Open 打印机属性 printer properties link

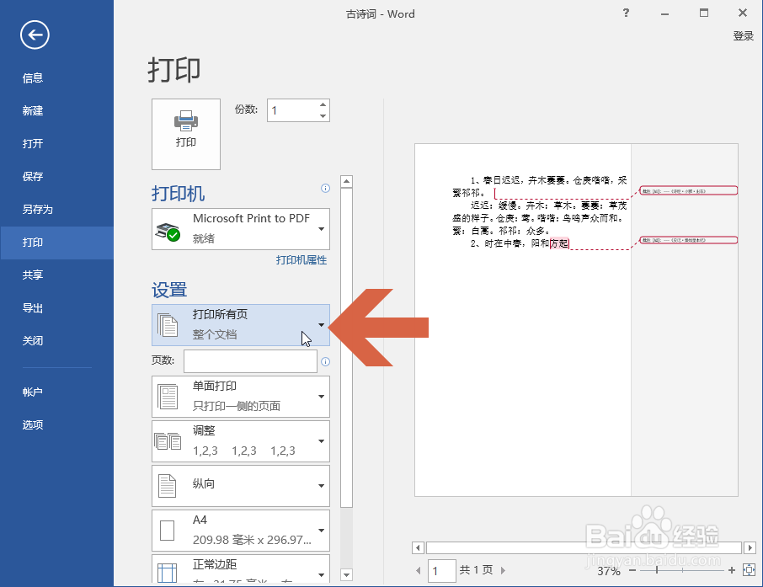tap(301, 261)
